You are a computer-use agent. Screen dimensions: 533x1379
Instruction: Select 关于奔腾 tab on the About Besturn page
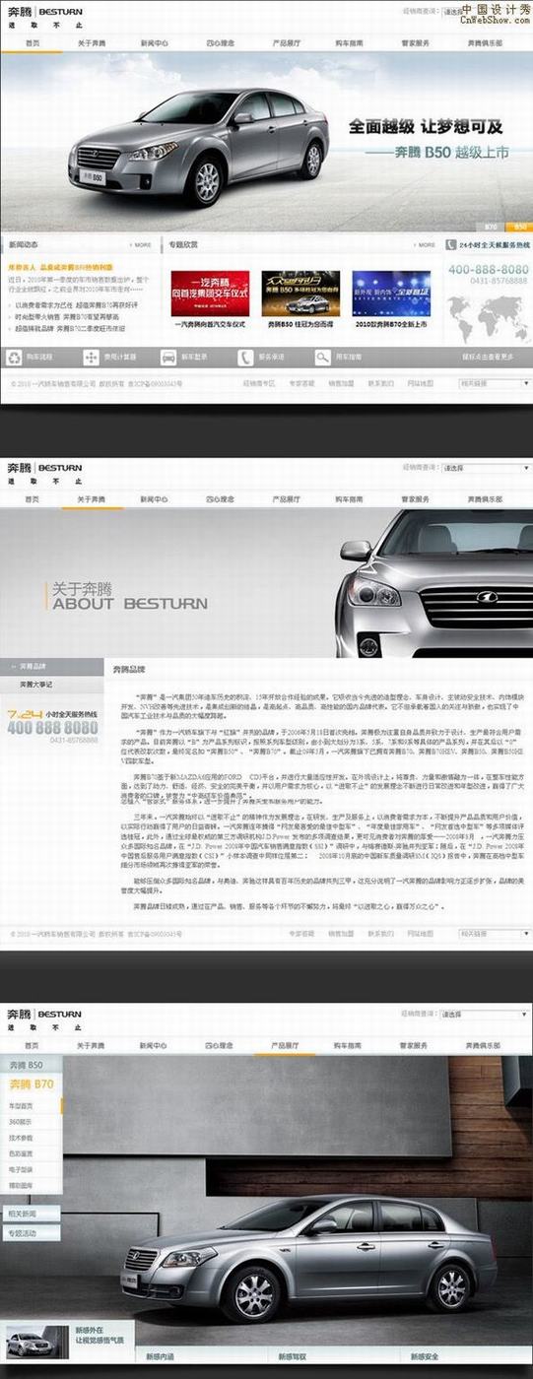(x=92, y=499)
